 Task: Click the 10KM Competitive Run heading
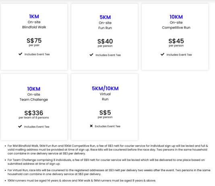(176, 17)
